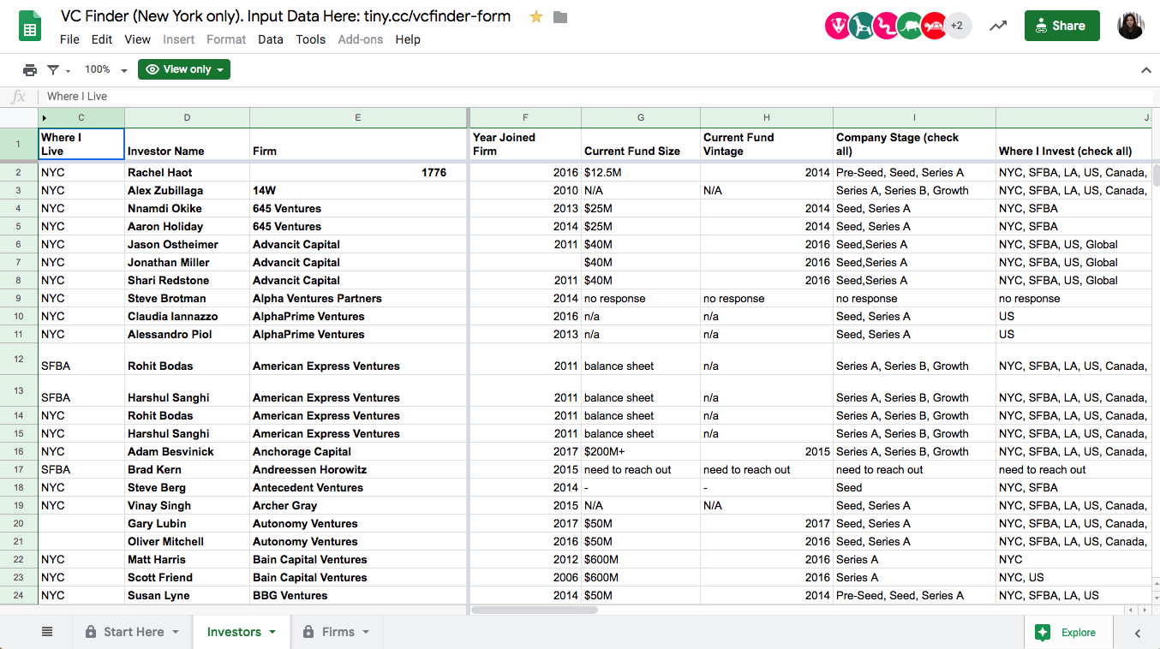The width and height of the screenshot is (1160, 649).
Task: Select the Company Stage header cell
Action: click(914, 144)
